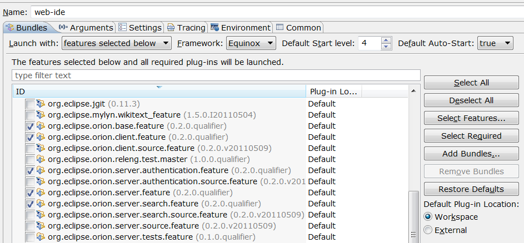
Task: Click the Default cell for org.eclipse.jgit
Action: [x=322, y=104]
